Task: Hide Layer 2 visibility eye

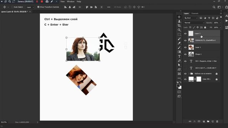Action: tap(185, 33)
